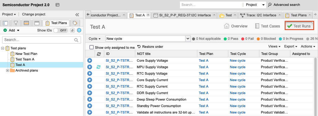Open the Add dropdown menu
The height and width of the screenshot is (116, 318).
pyautogui.click(x=11, y=30)
